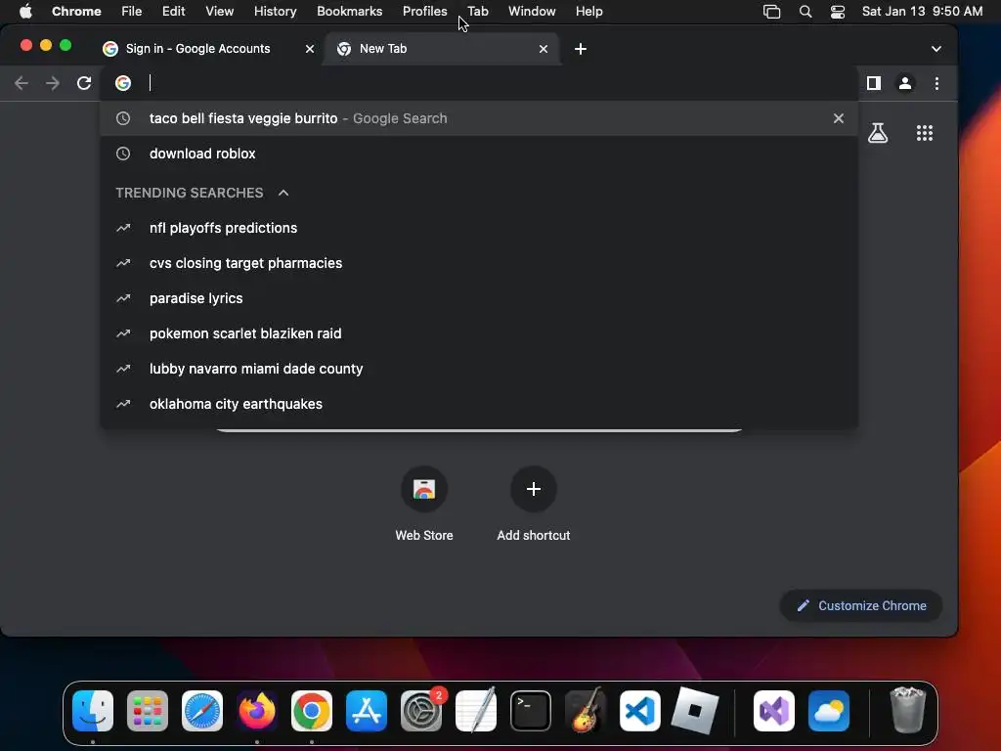The width and height of the screenshot is (1001, 751).
Task: Launch Firefox from the Dock
Action: [257, 711]
